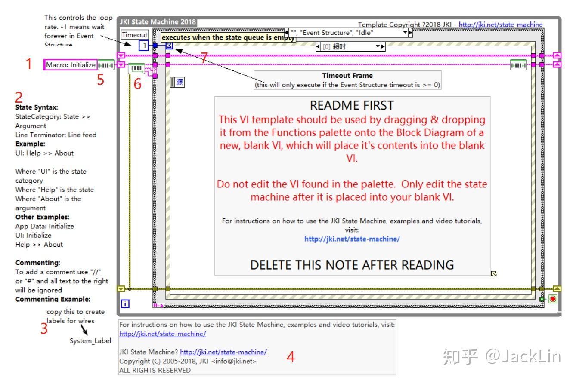Select the 'State Syntax:' heading
Image resolution: width=576 pixels, height=380 pixels.
[x=37, y=107]
